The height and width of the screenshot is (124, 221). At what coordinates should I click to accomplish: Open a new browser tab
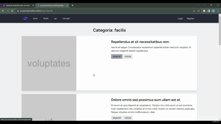[73, 6]
